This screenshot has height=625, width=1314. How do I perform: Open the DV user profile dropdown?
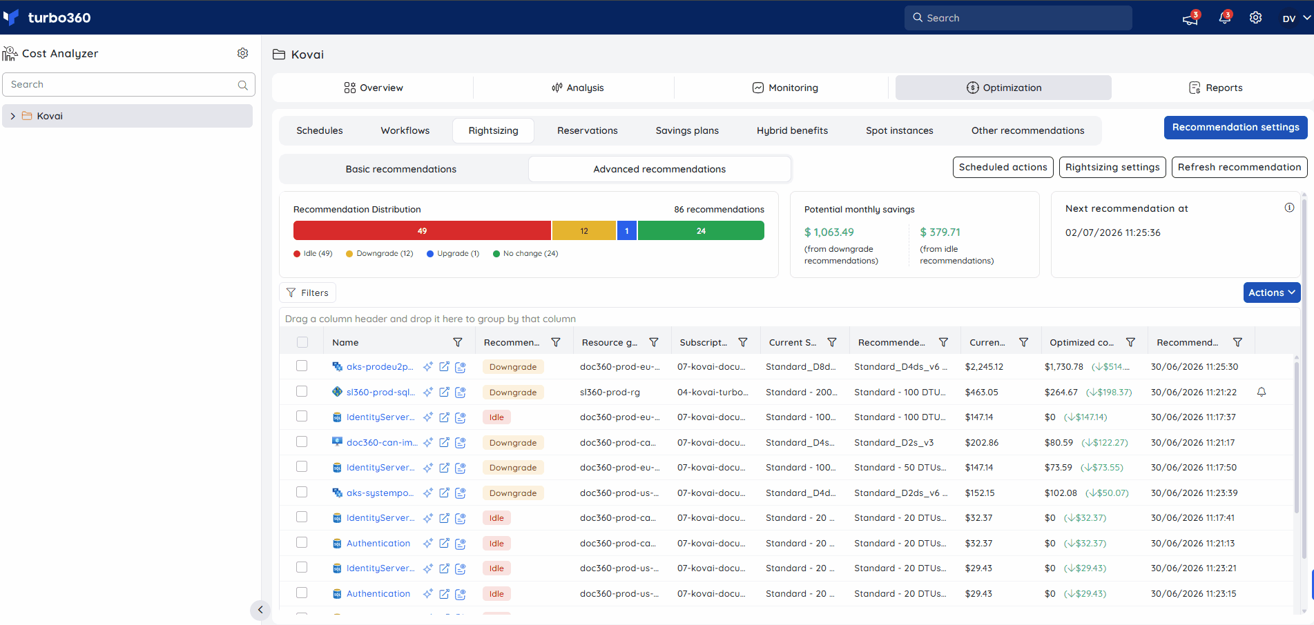[1296, 18]
